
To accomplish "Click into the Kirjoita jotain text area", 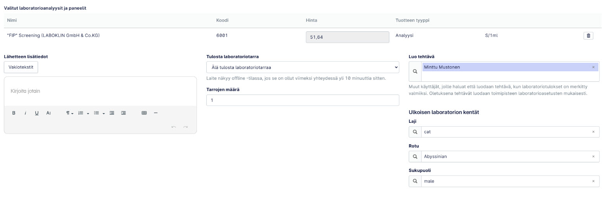I will 100,91.
